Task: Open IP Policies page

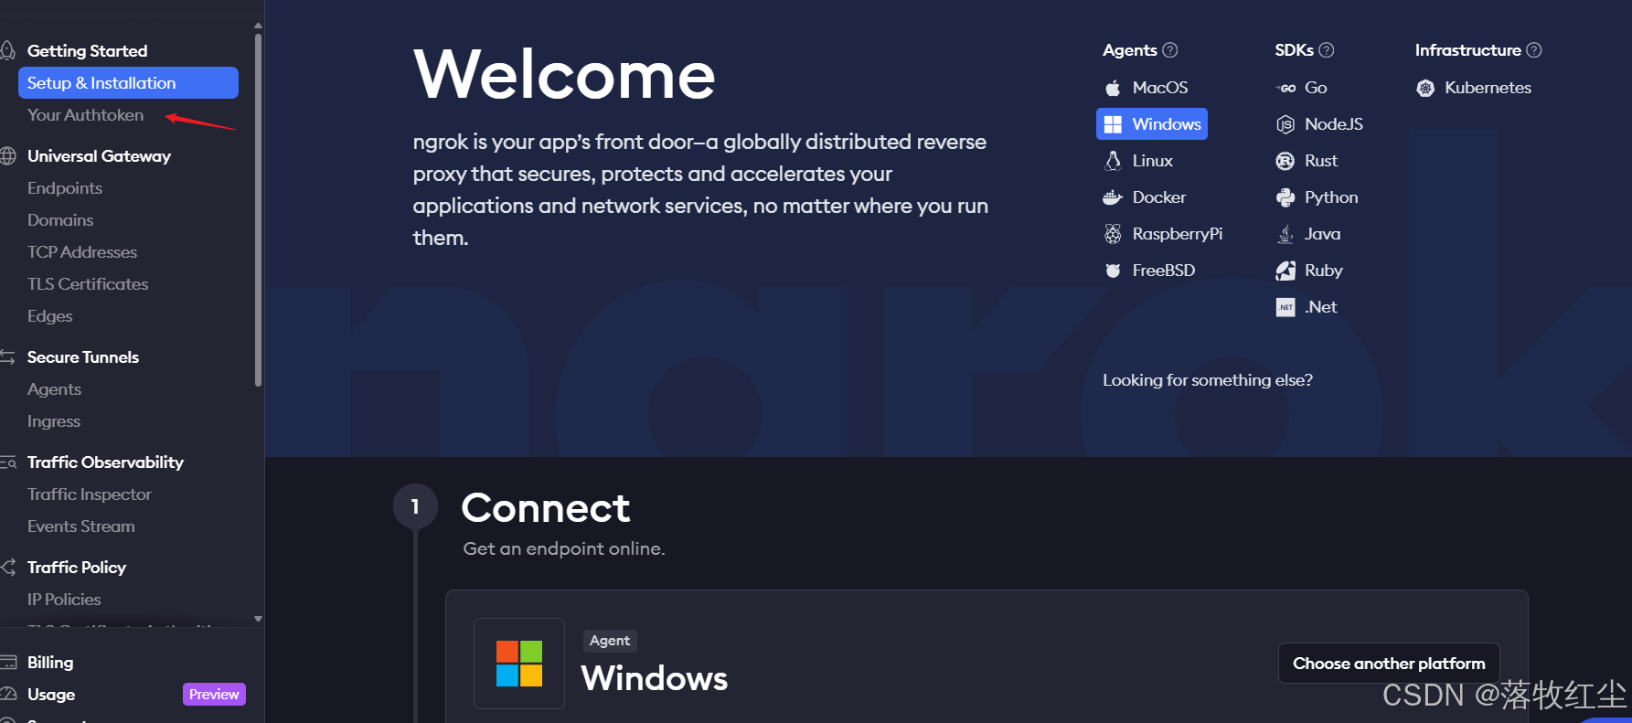Action: pos(64,600)
